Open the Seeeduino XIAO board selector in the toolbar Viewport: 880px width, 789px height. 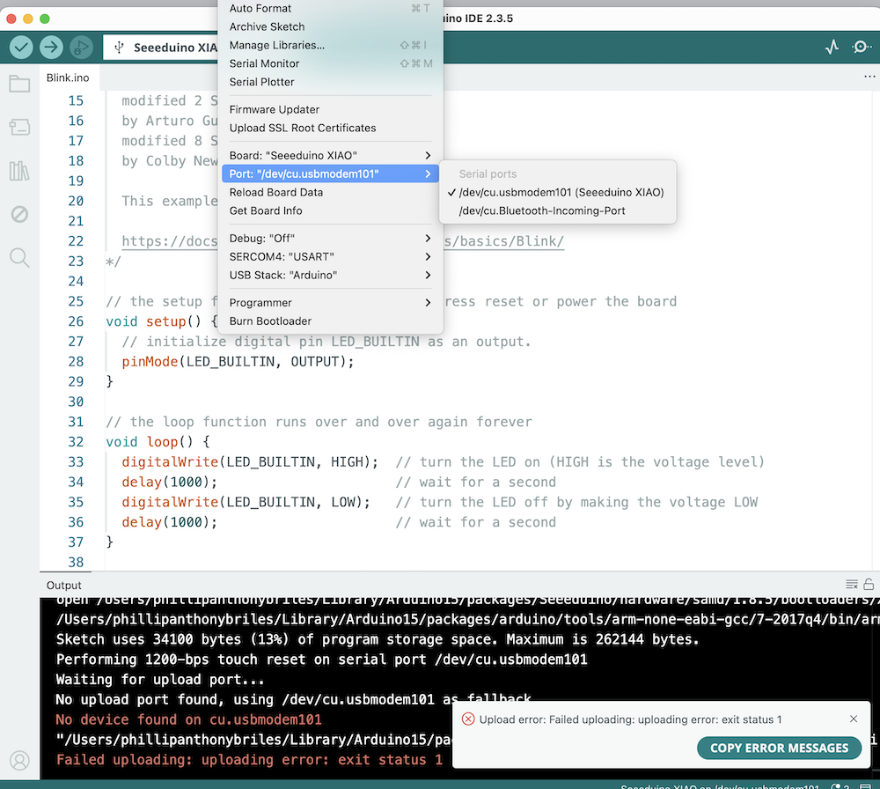(160, 48)
